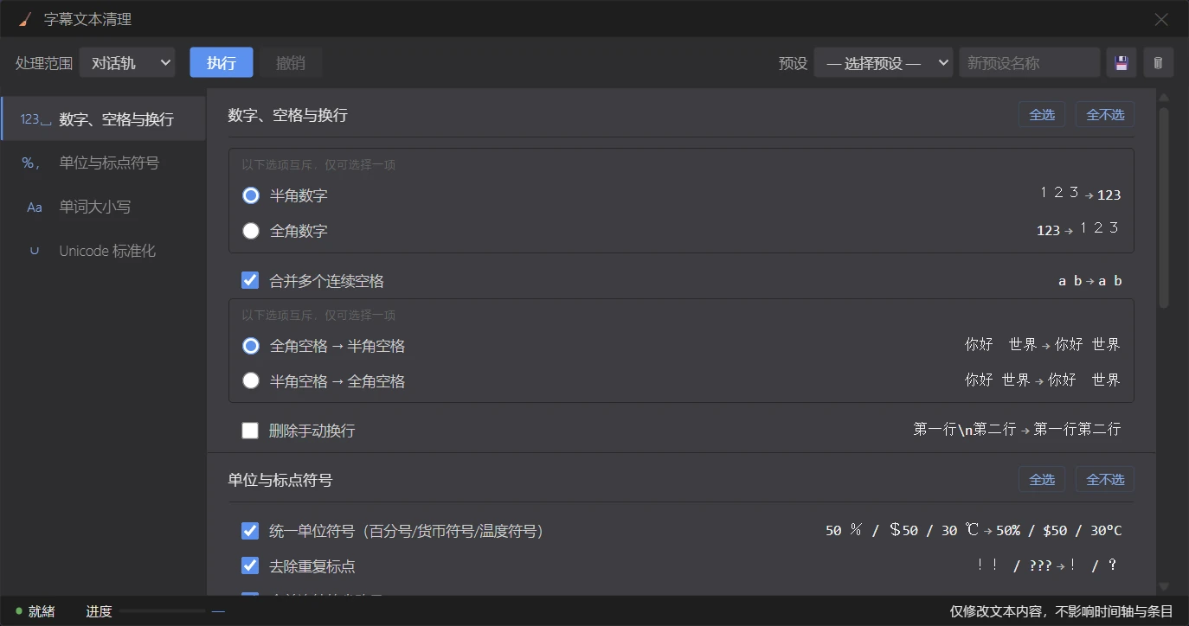Click the 处理范围 label
Image resolution: width=1189 pixels, height=626 pixels.
[x=44, y=63]
